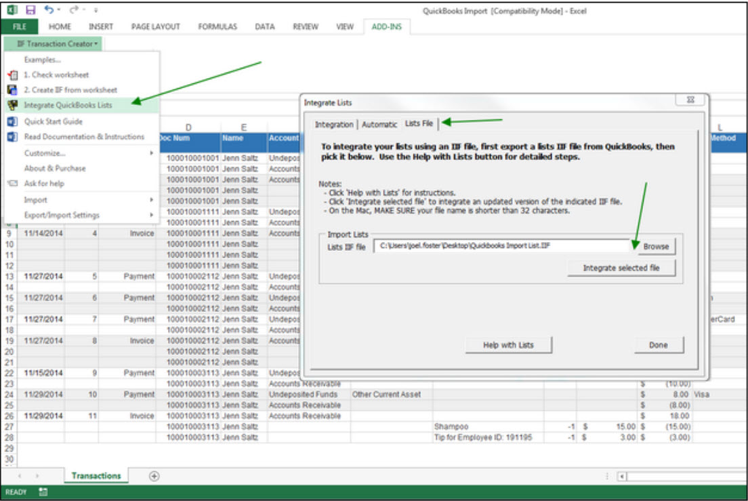Select the Transactions sheet tab
The height and width of the screenshot is (501, 748).
[x=96, y=476]
